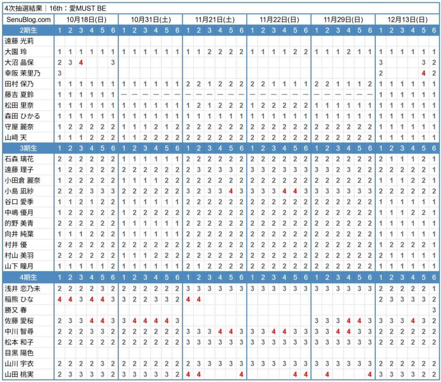Image resolution: width=441 pixels, height=382 pixels.
Task: Click the member name '中嶋 優月'
Action: 19,212
